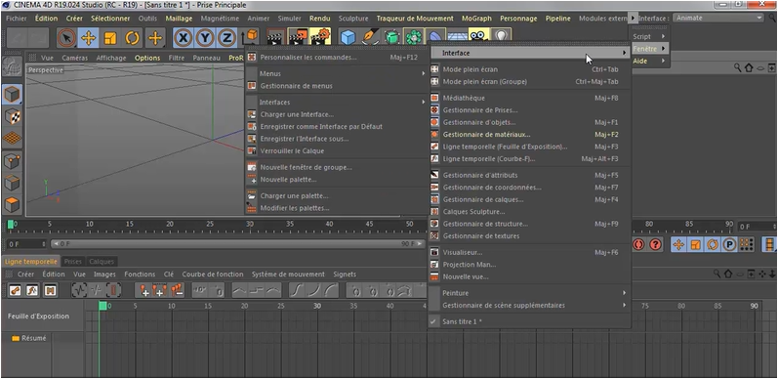Click the search magnifier in object manager

[738, 67]
